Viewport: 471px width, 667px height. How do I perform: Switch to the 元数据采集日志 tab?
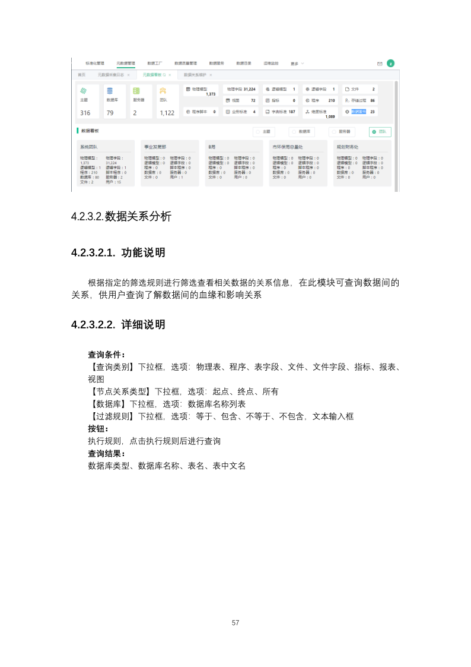[111, 75]
